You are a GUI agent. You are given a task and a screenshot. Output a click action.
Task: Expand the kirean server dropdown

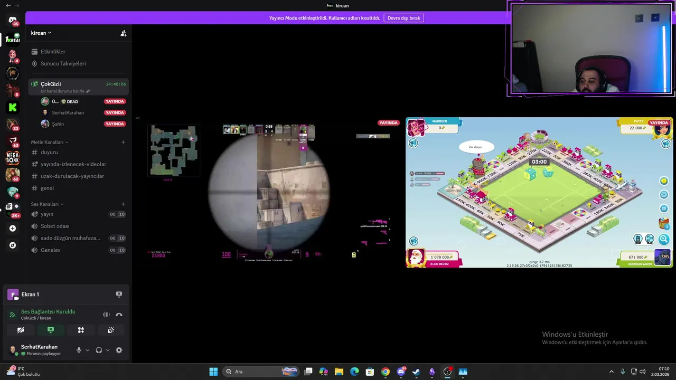(x=41, y=33)
